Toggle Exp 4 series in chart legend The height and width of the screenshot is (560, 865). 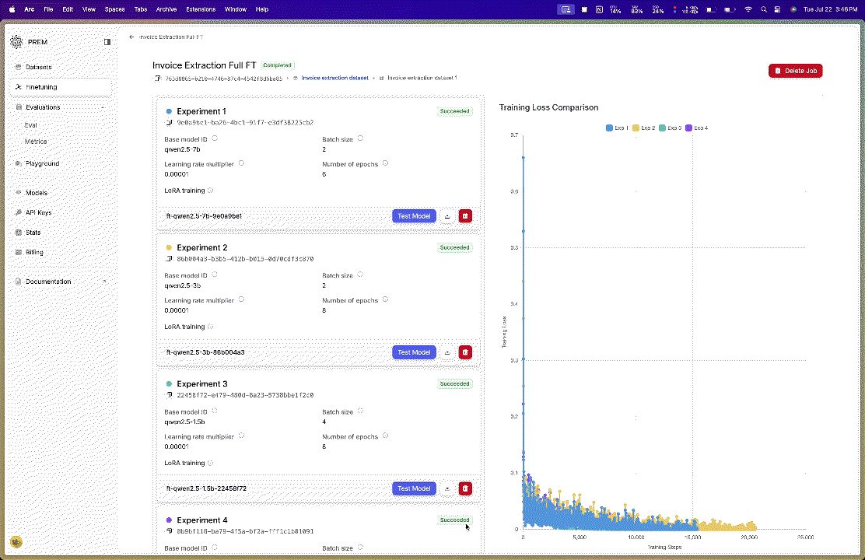[697, 128]
